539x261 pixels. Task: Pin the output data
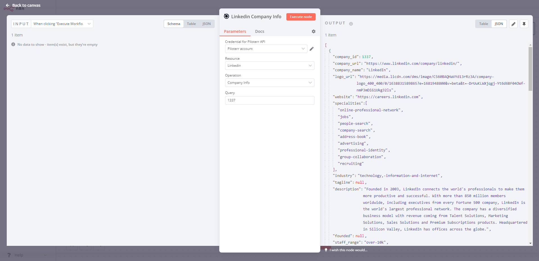click(x=524, y=24)
